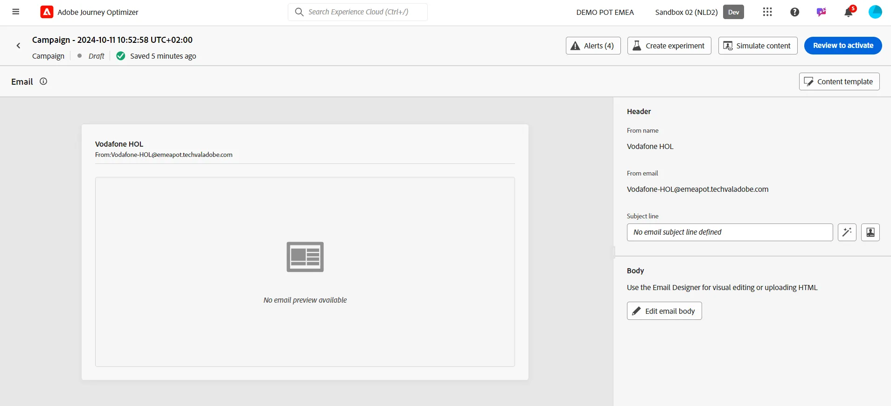
Task: Click the Adobe Journey Optimizer title
Action: 98,12
